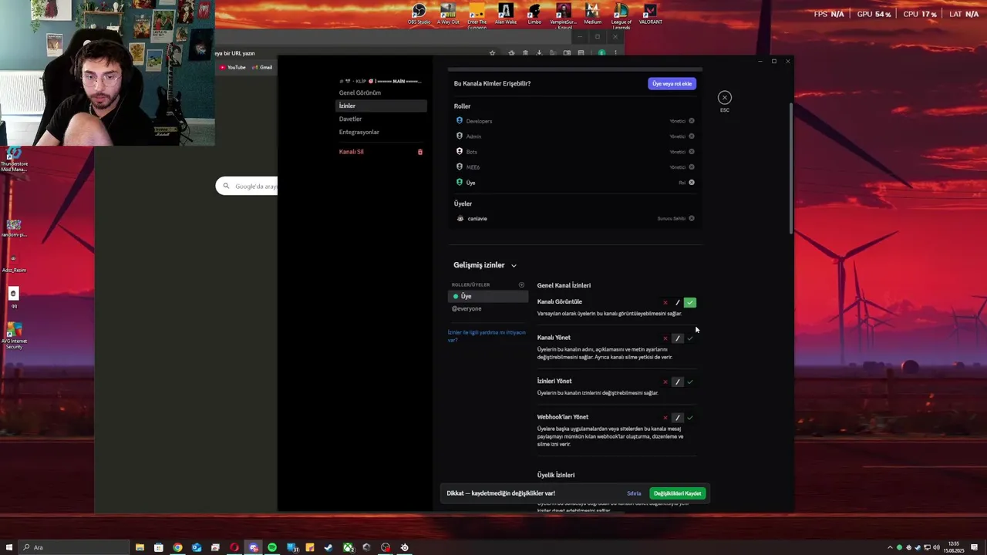Remove member canlavie from channel access
Viewport: 987px width, 555px height.
691,218
